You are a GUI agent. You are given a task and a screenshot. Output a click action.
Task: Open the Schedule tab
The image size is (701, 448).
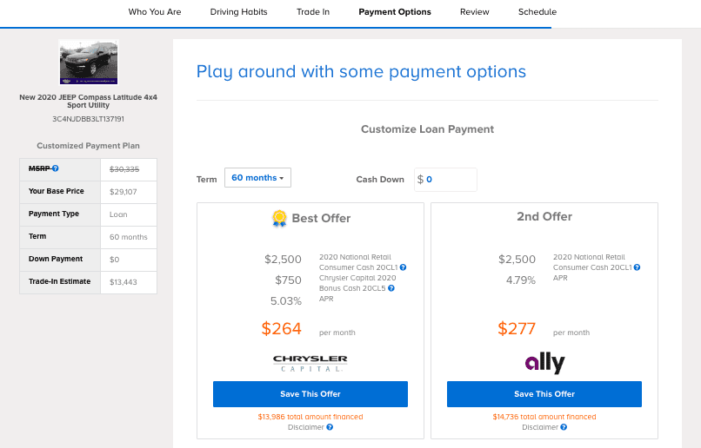(537, 12)
